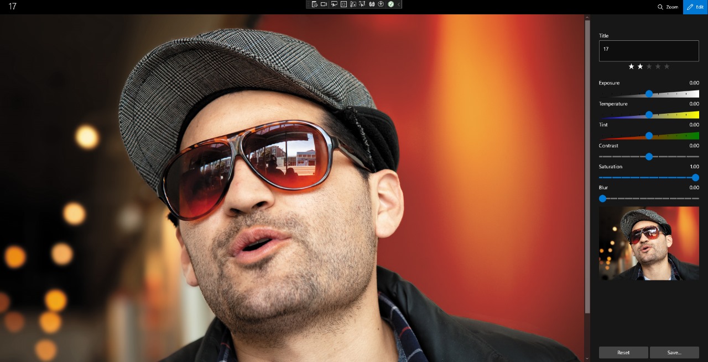Activate the select element pointer tool
Screen dimensions: 708x362
[334, 4]
